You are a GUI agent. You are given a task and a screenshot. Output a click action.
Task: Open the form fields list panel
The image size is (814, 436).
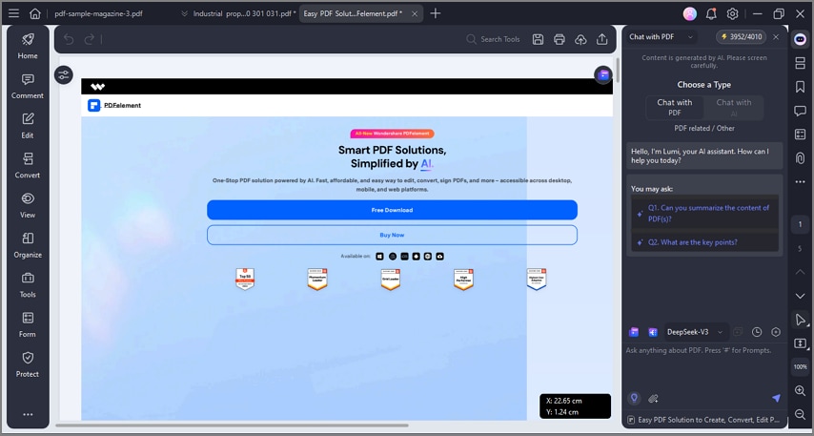click(800, 135)
